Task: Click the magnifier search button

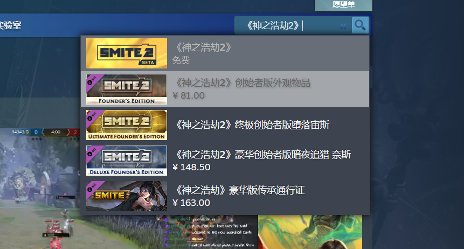Action: coord(360,25)
